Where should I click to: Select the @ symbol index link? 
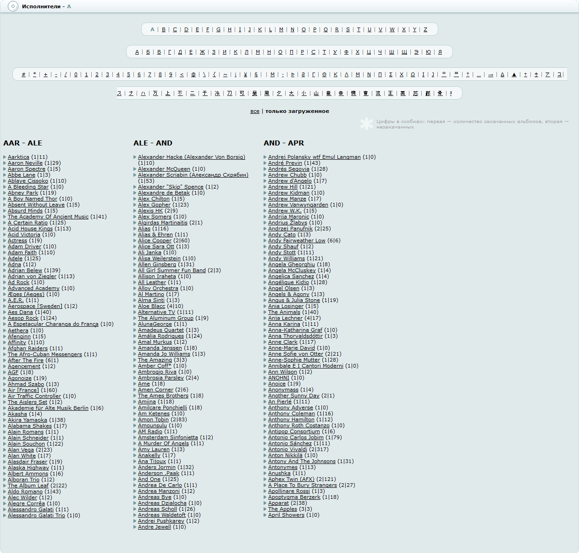coord(193,74)
